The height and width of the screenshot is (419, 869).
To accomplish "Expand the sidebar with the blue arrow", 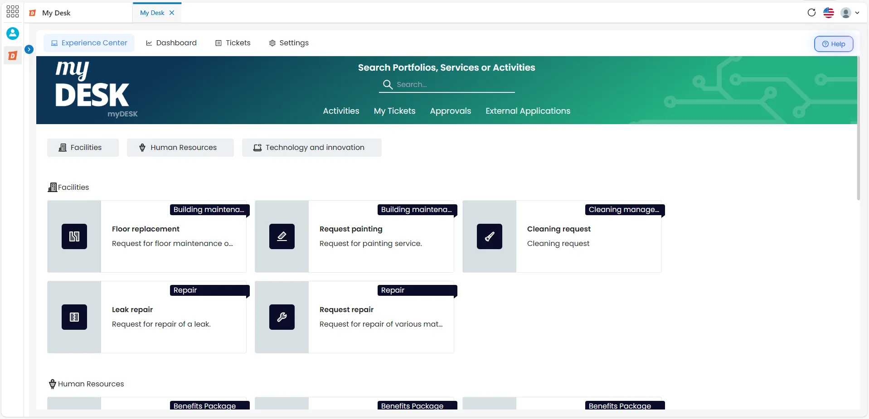I will pos(29,49).
